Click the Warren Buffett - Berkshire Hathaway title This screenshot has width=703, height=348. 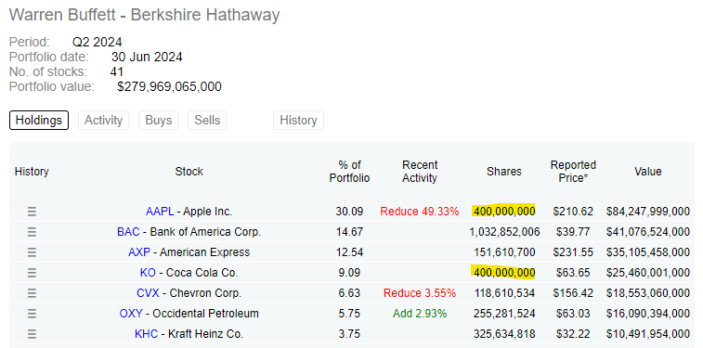pyautogui.click(x=144, y=15)
